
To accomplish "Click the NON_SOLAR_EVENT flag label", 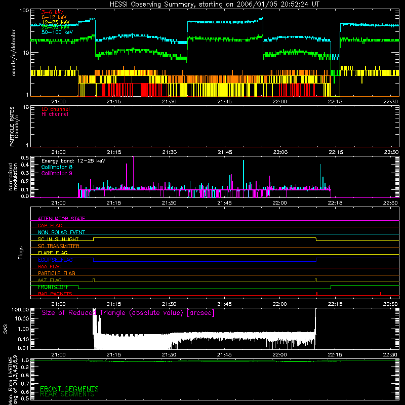I will (x=61, y=232).
